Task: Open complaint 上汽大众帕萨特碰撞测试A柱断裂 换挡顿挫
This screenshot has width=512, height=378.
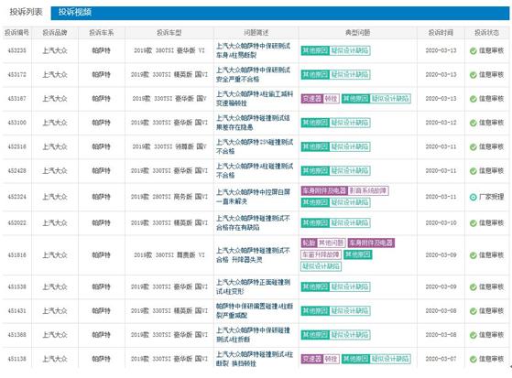Action: point(255,359)
